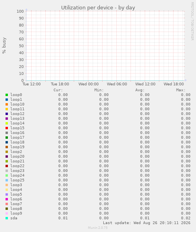Select the loop7 device label
This screenshot has width=196, height=232.
click(x=16, y=204)
